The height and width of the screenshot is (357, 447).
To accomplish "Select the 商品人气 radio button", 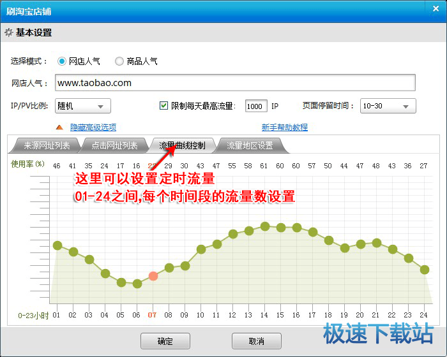I will 119,62.
